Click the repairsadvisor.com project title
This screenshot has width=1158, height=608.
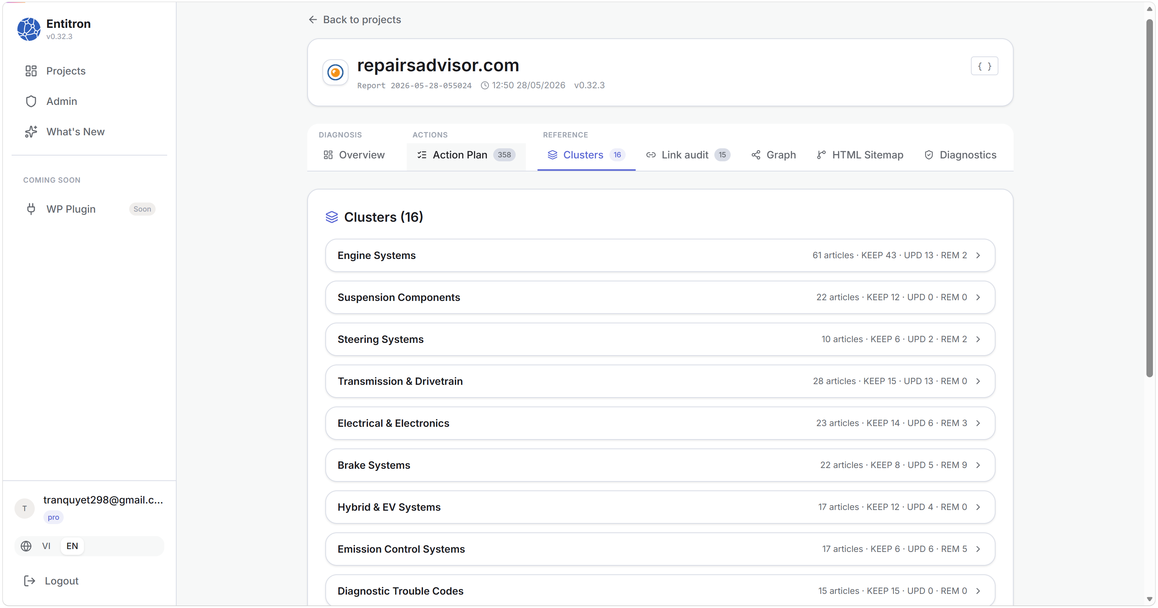pyautogui.click(x=438, y=65)
